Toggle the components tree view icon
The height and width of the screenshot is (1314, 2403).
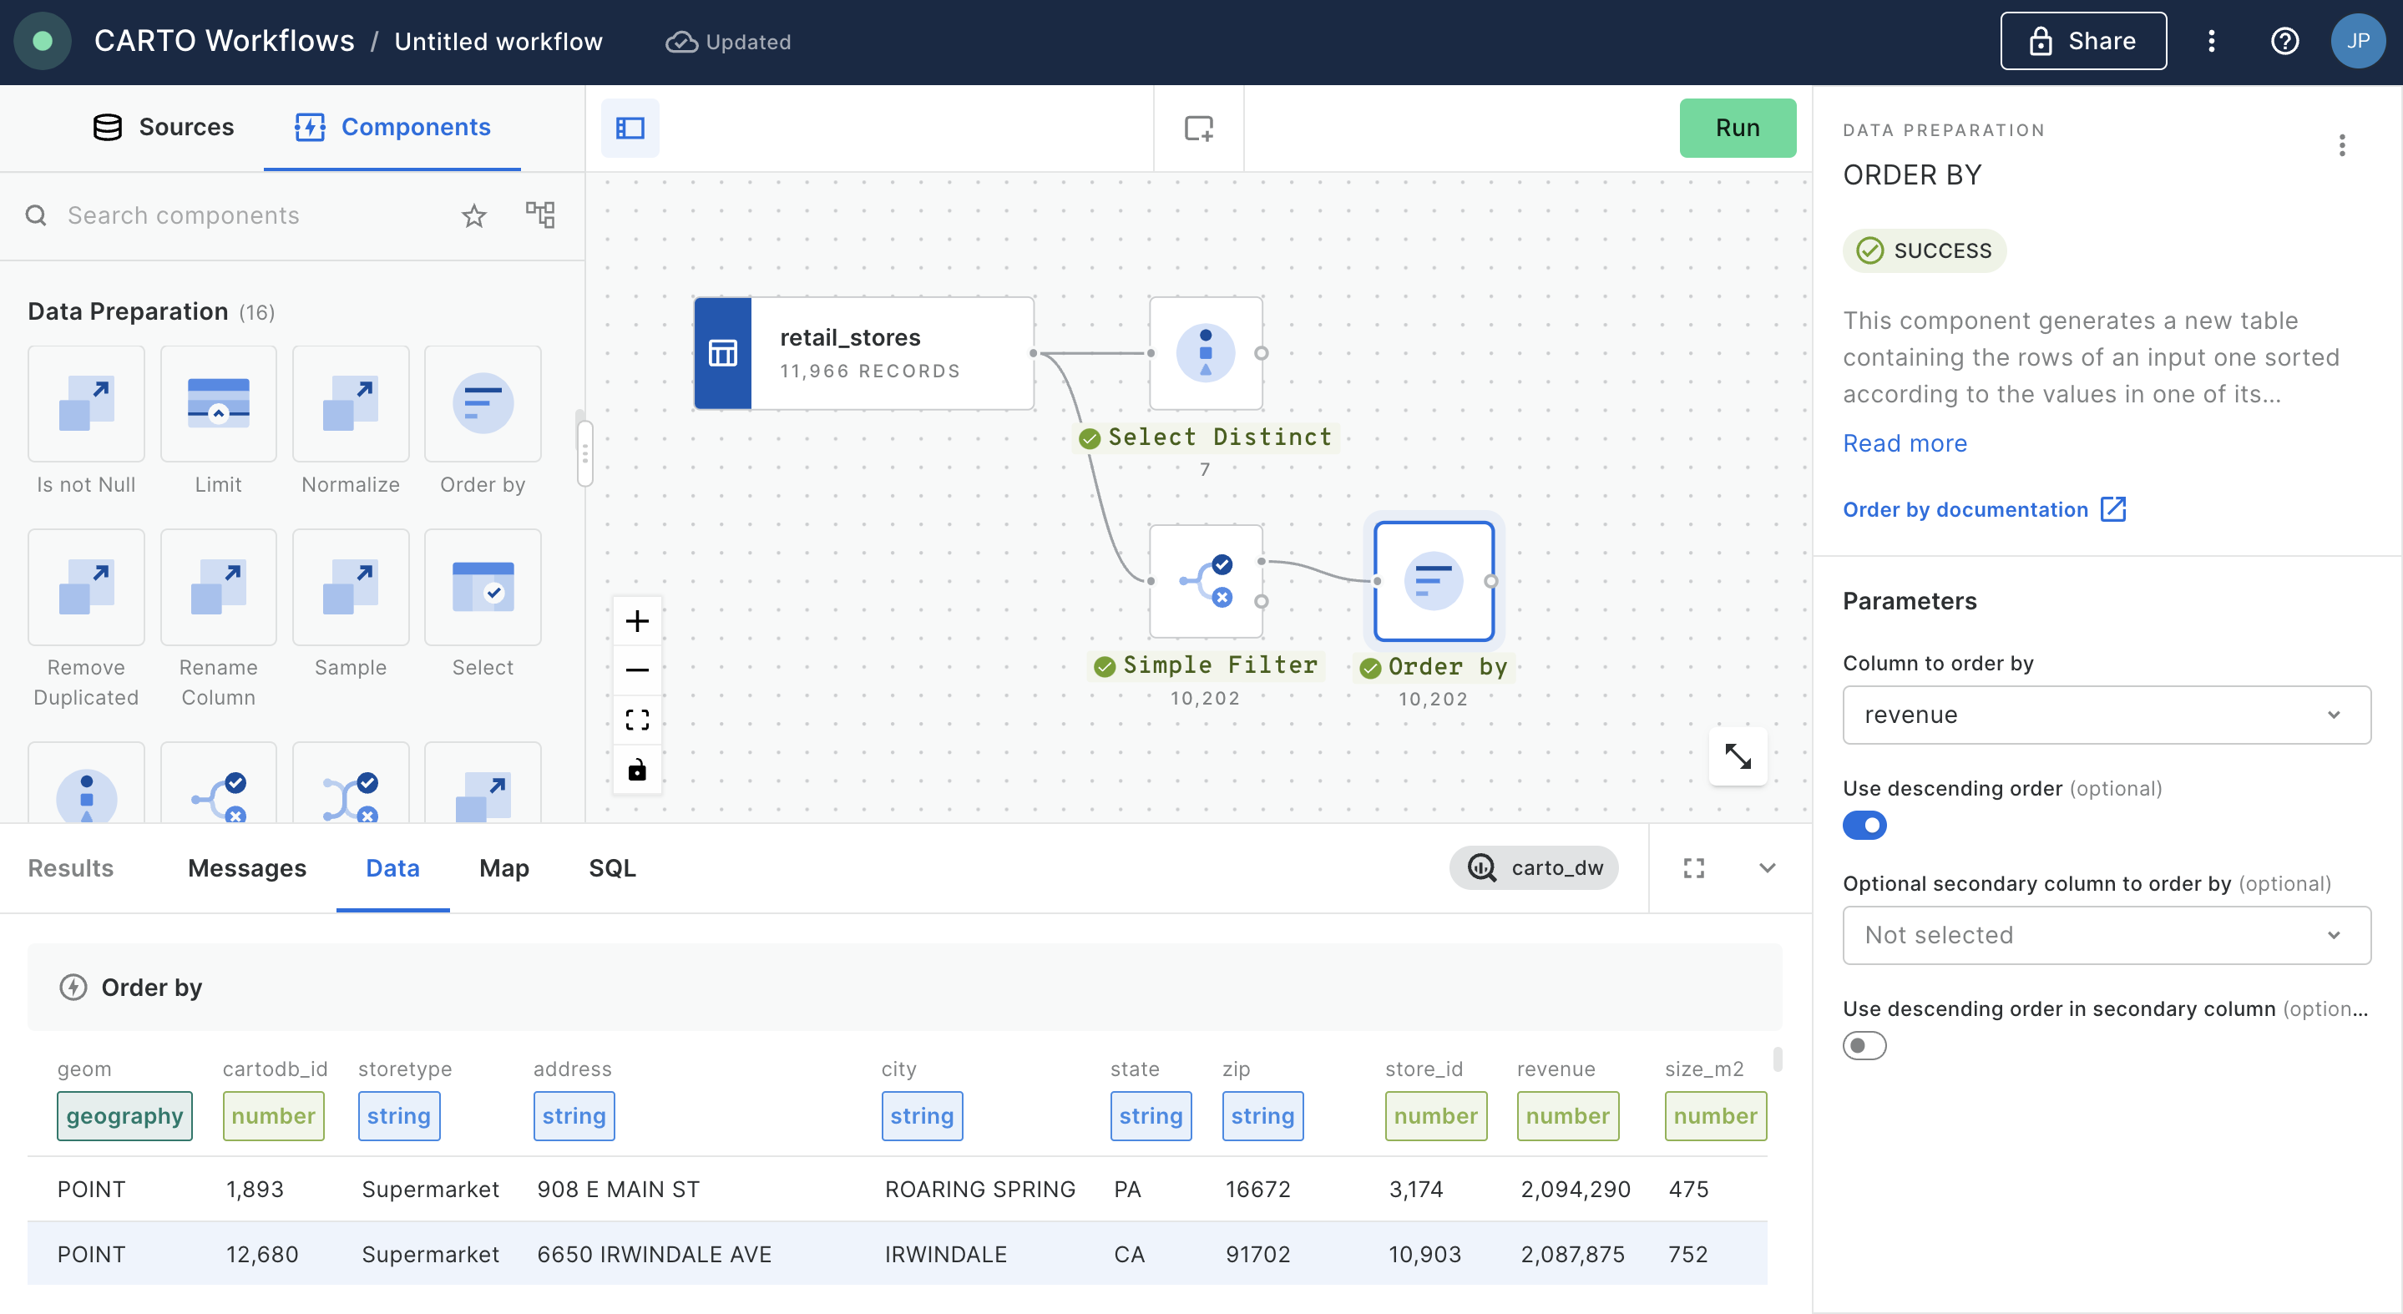click(540, 215)
